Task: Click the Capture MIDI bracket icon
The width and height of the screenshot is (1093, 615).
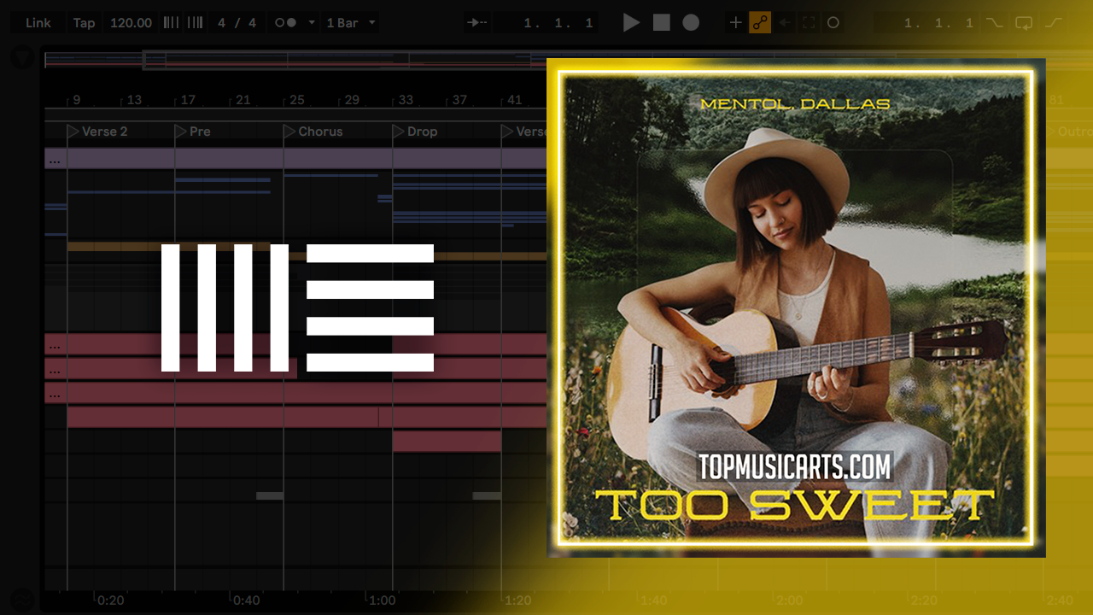Action: pyautogui.click(x=809, y=23)
